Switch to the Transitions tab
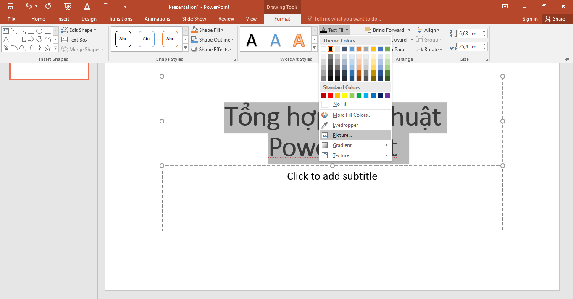The width and height of the screenshot is (573, 299). point(121,19)
